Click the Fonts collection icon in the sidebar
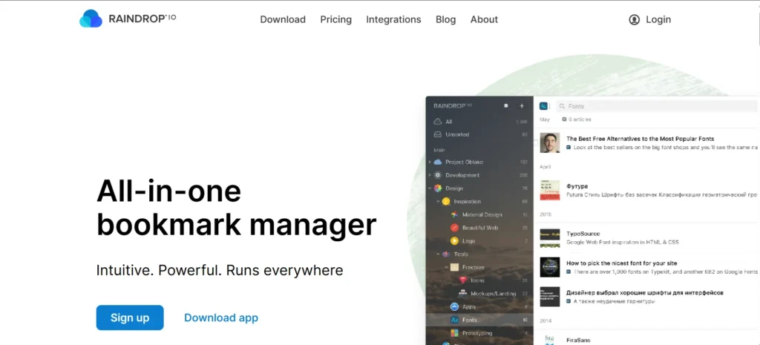 (454, 320)
